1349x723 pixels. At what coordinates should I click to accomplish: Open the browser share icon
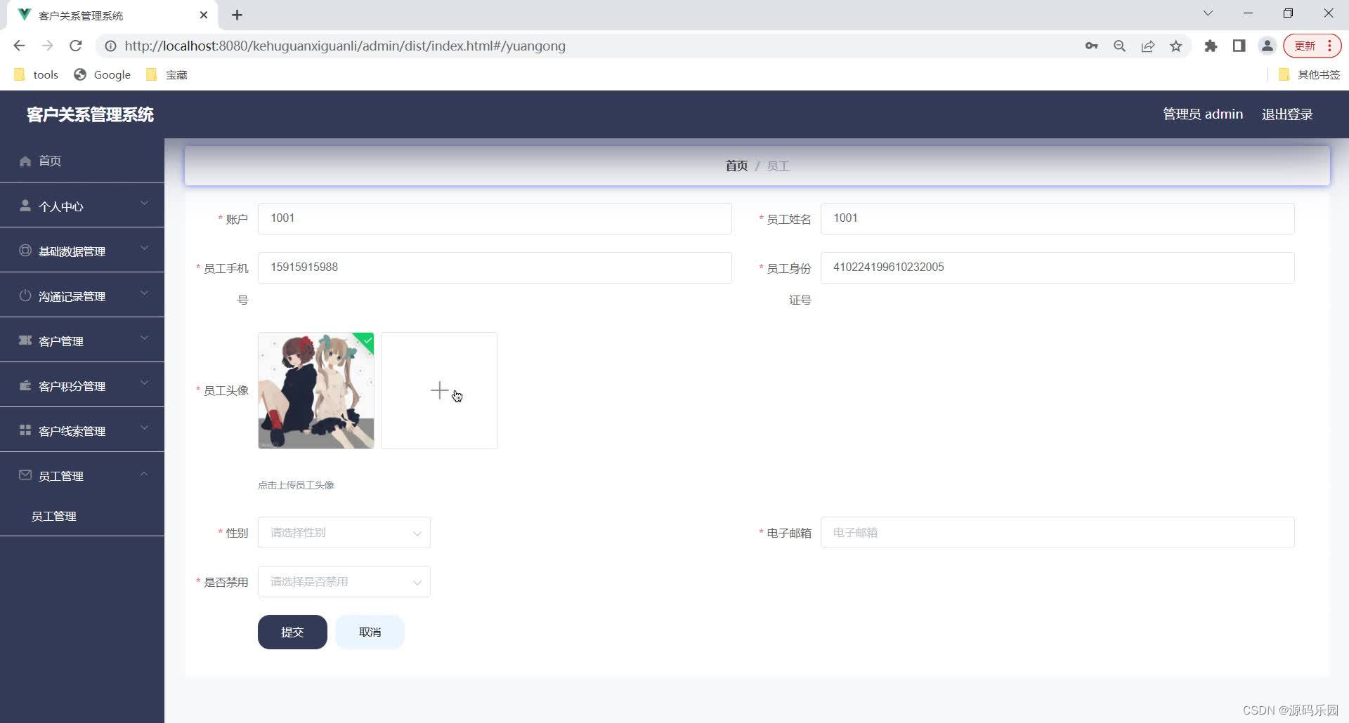1148,46
